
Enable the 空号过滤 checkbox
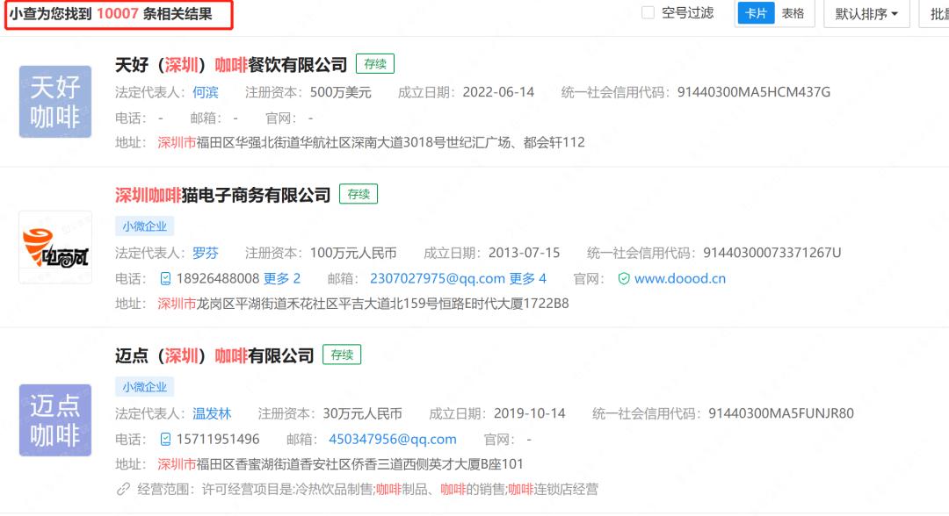648,13
